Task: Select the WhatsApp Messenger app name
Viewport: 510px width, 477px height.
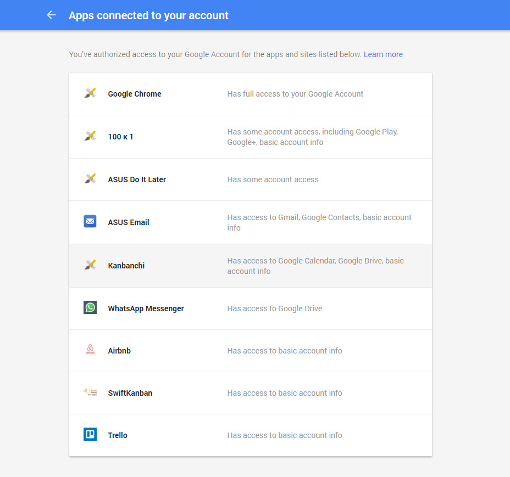Action: 146,308
